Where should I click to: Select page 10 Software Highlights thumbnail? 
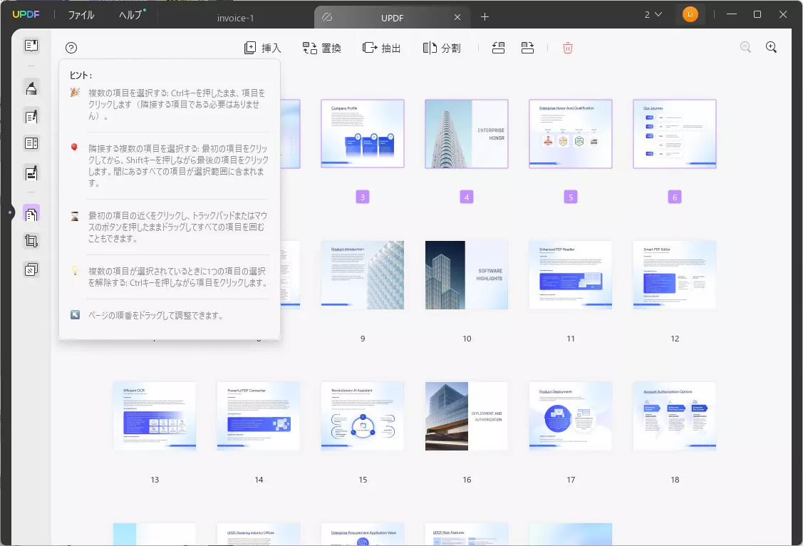pyautogui.click(x=467, y=275)
